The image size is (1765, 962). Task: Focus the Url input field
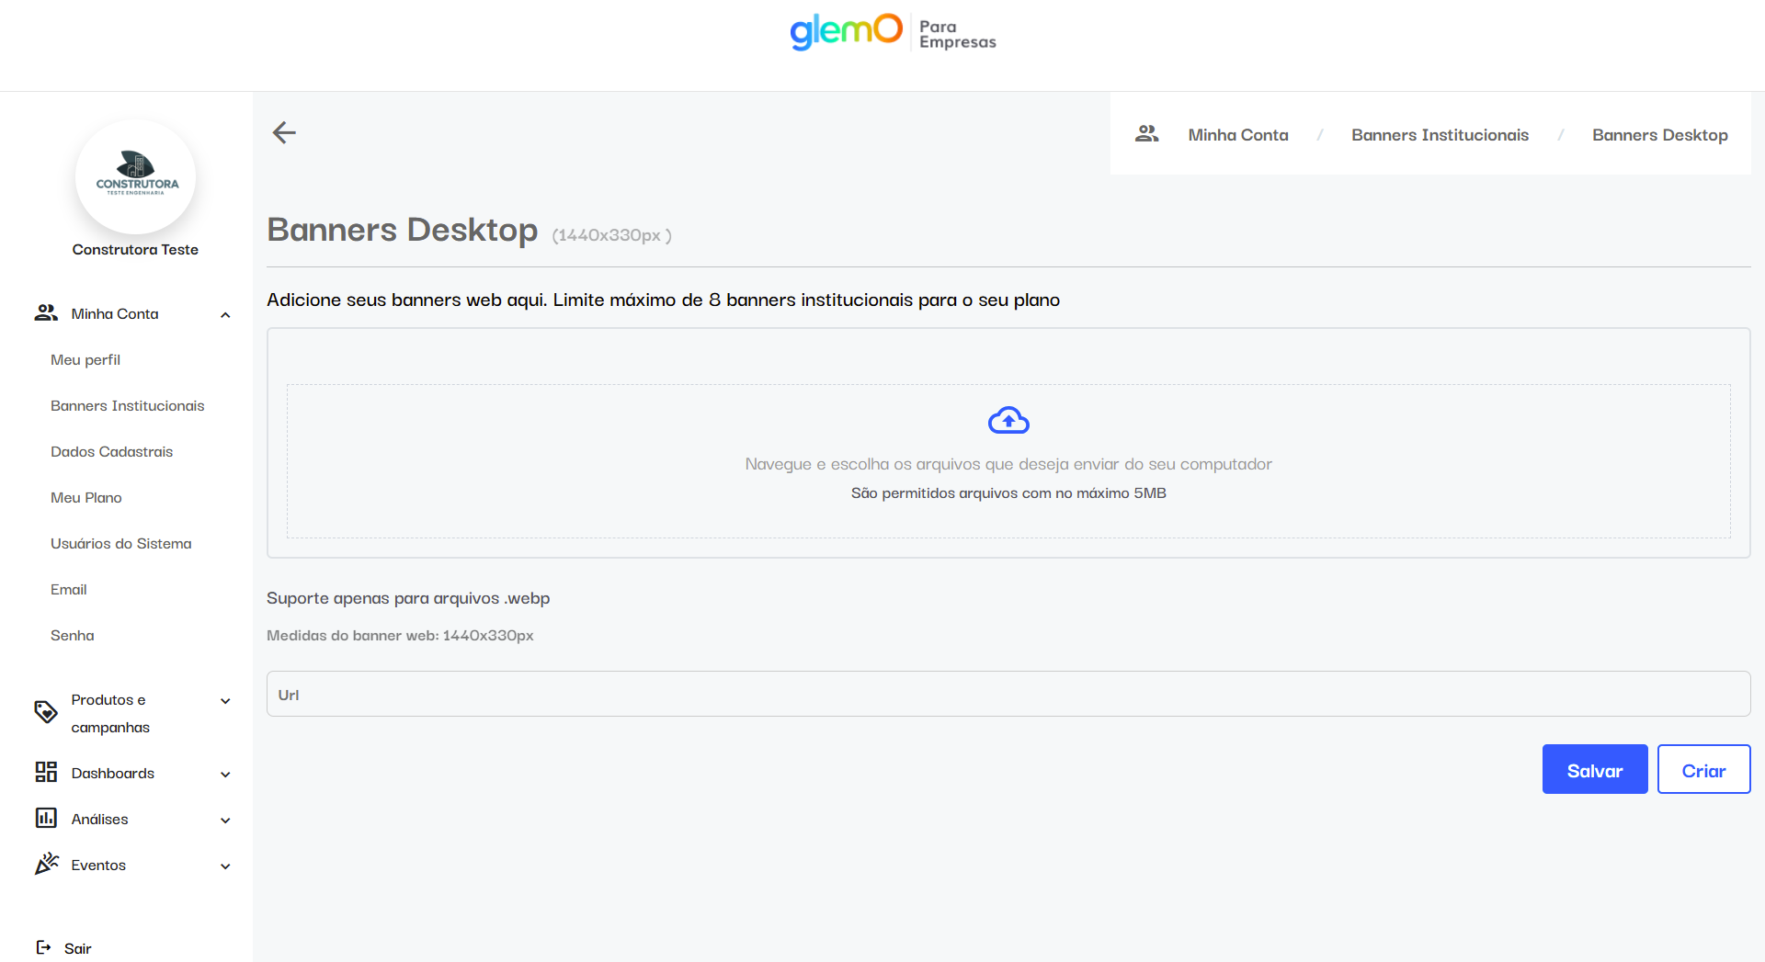pos(1008,695)
